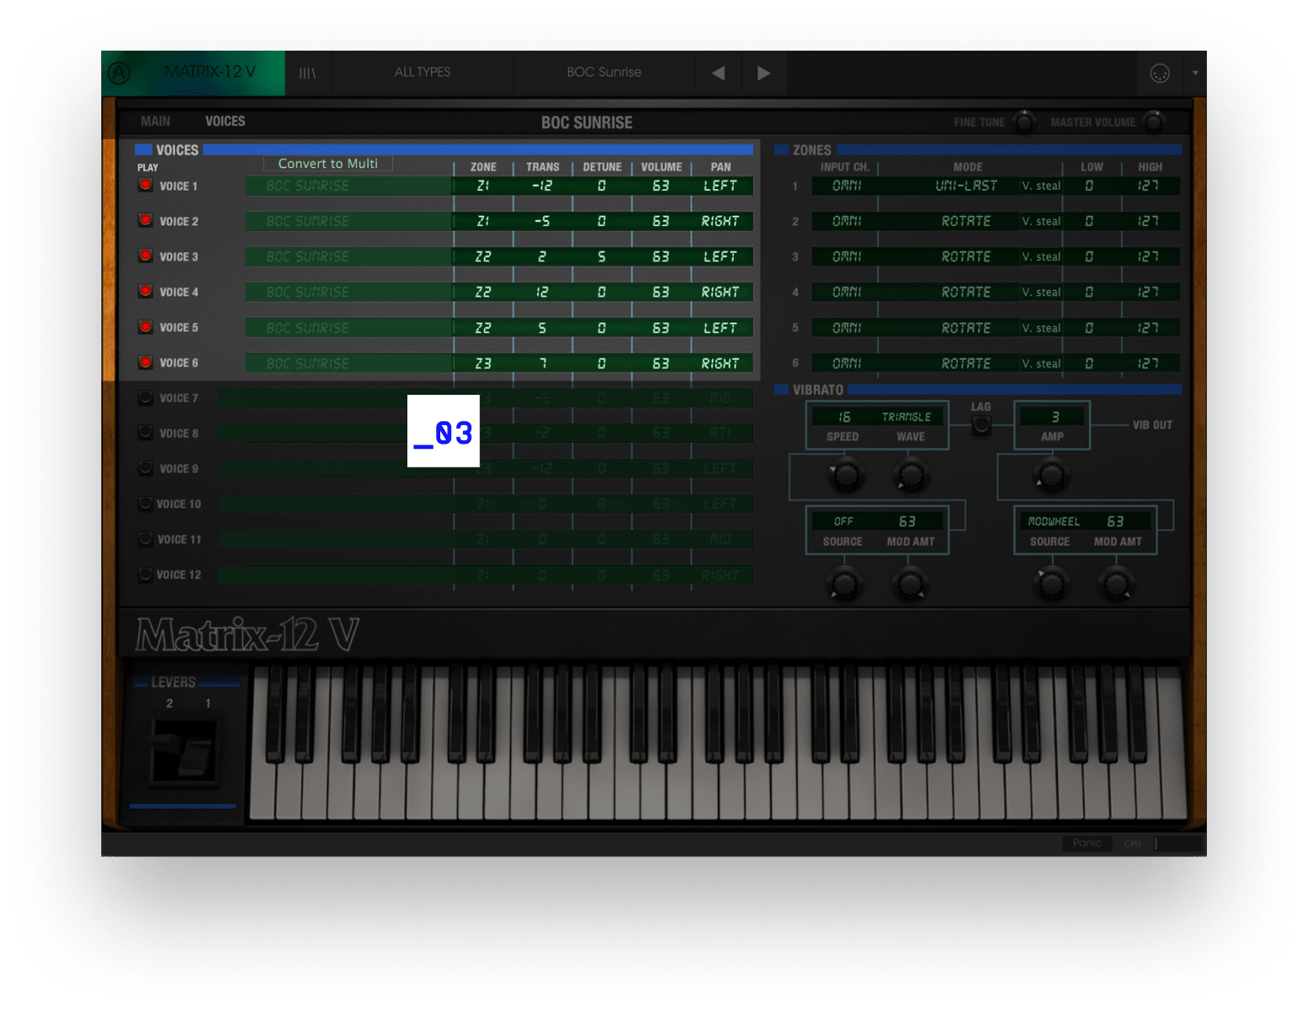Click the Fine Tune knob

tap(1024, 122)
